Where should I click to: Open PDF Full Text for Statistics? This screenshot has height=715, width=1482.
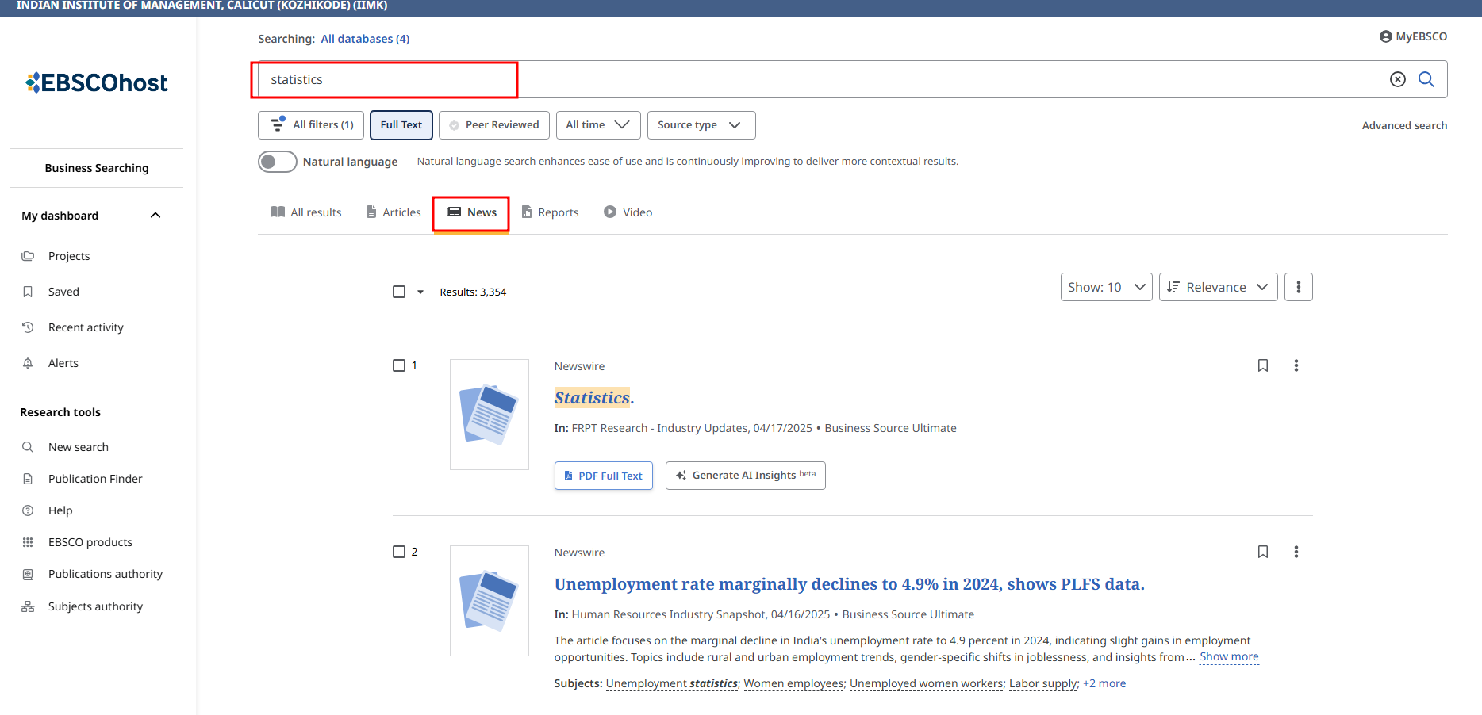coord(603,476)
